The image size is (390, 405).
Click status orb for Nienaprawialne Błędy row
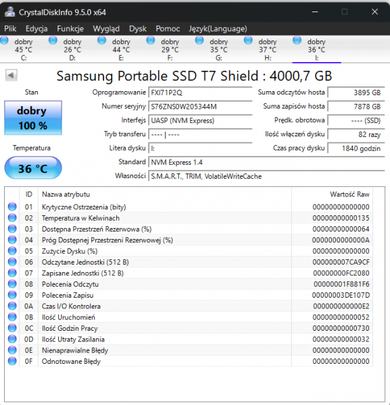[12, 350]
